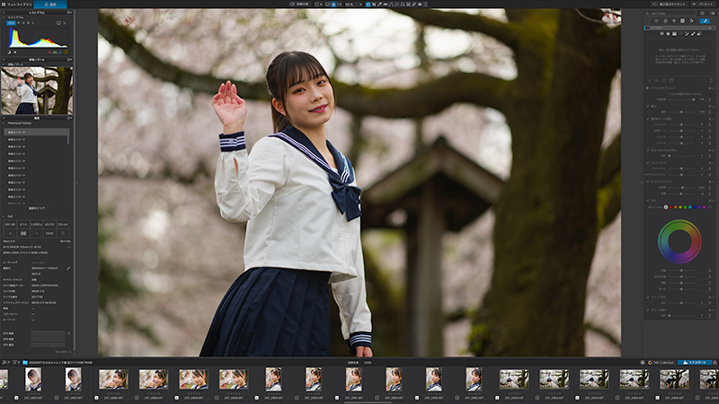Select the highlighted top history entry
Screen dimensions: 719x404
pyautogui.click(x=36, y=132)
